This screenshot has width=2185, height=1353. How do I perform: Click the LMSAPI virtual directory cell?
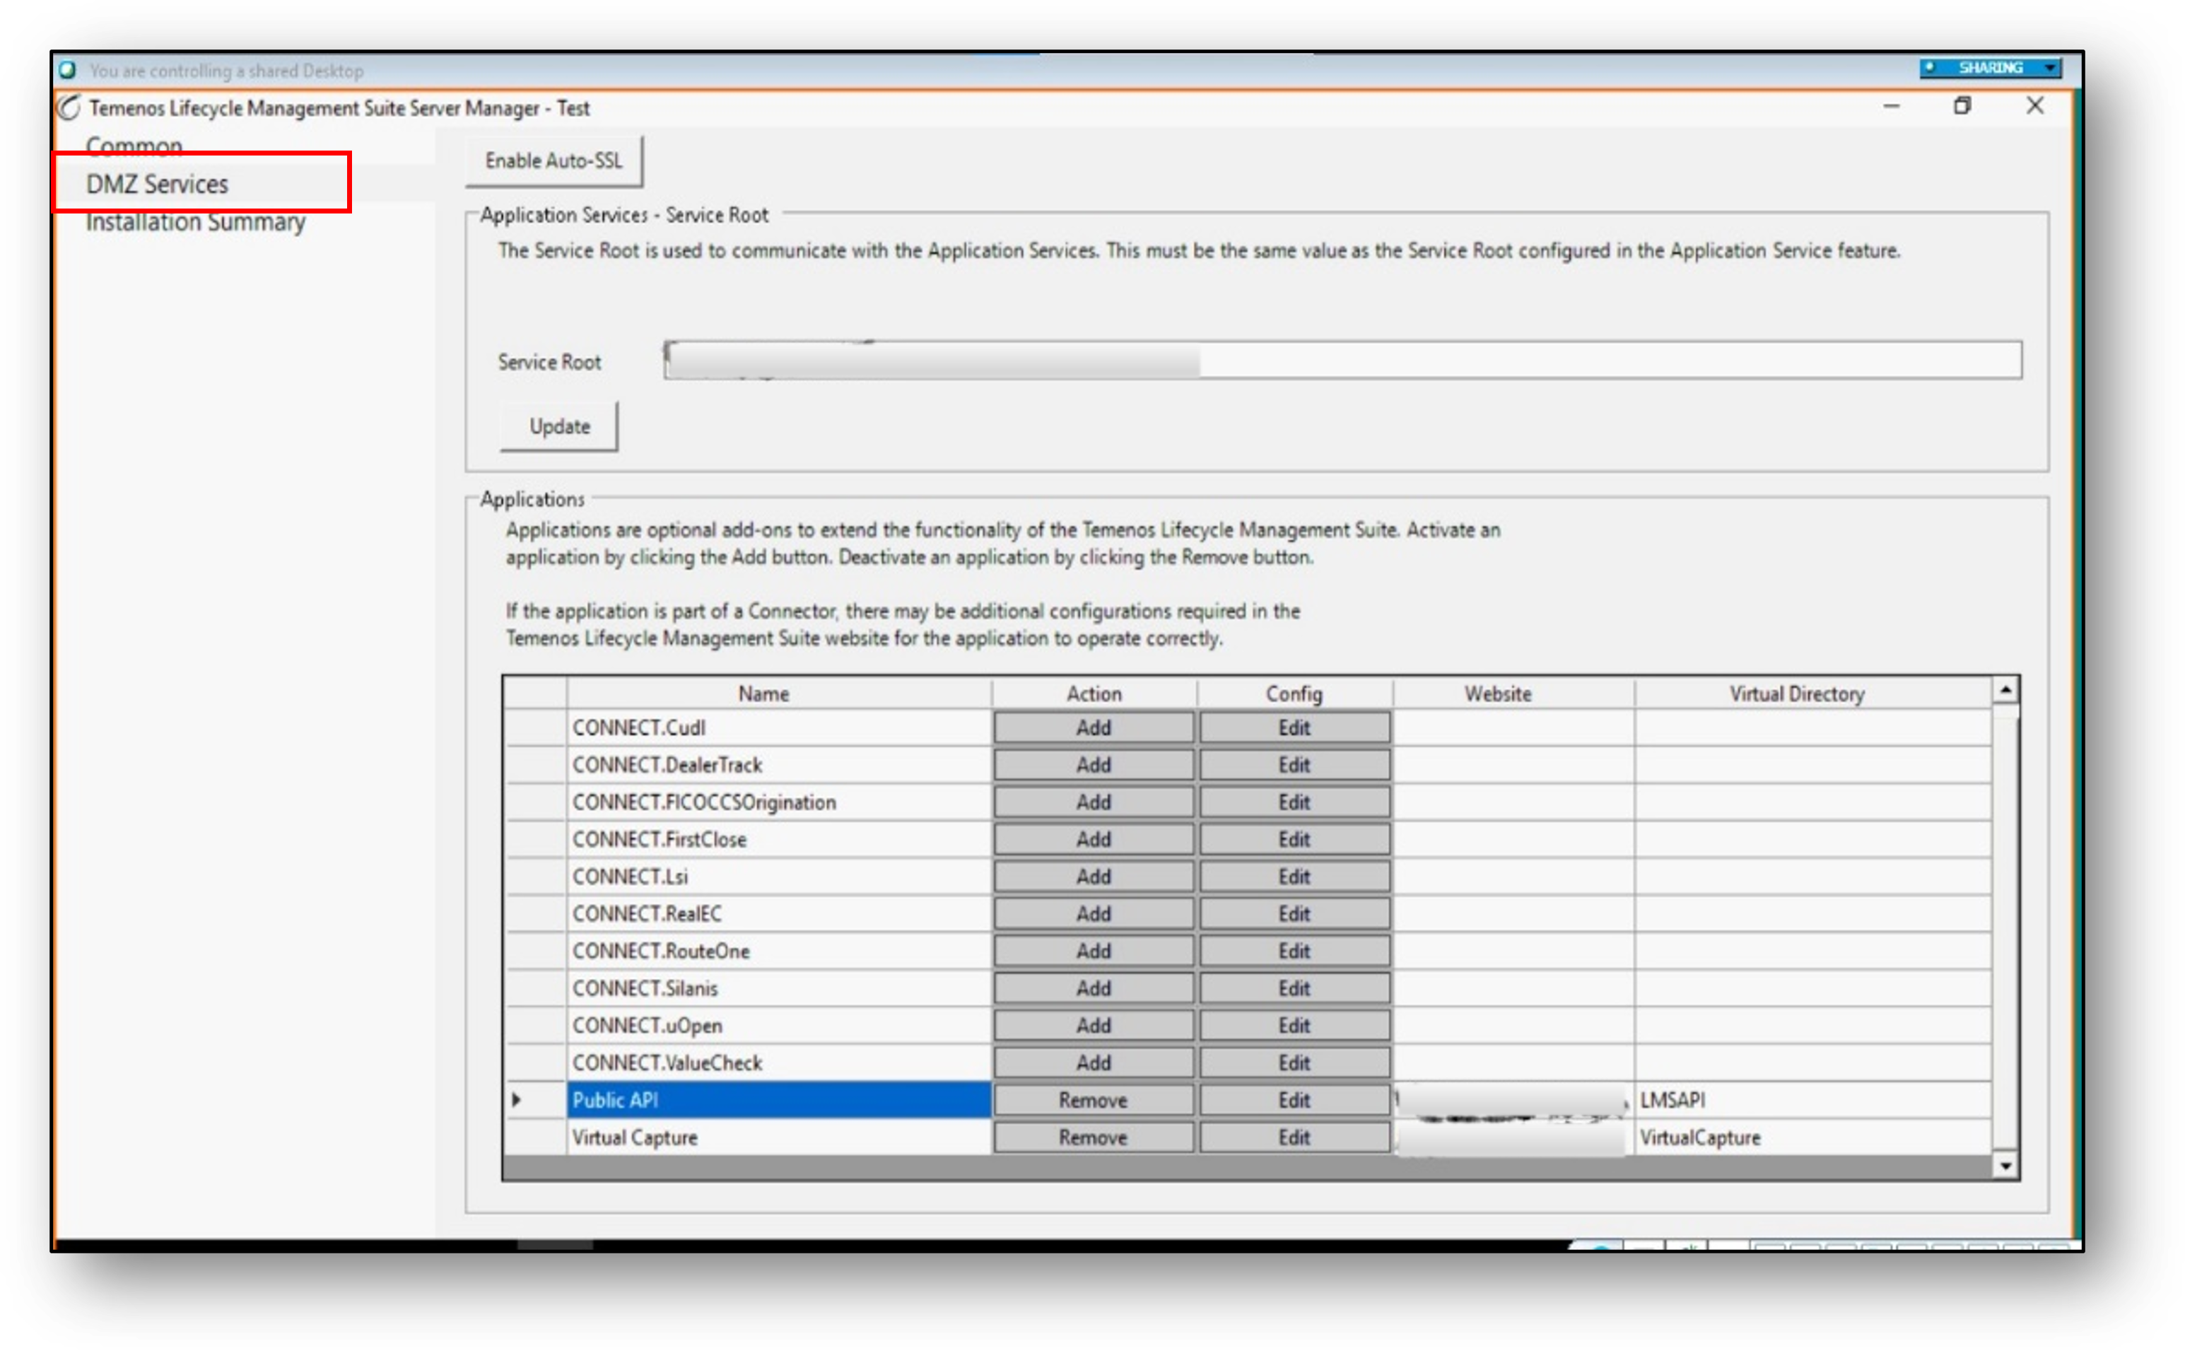[x=1812, y=1101]
